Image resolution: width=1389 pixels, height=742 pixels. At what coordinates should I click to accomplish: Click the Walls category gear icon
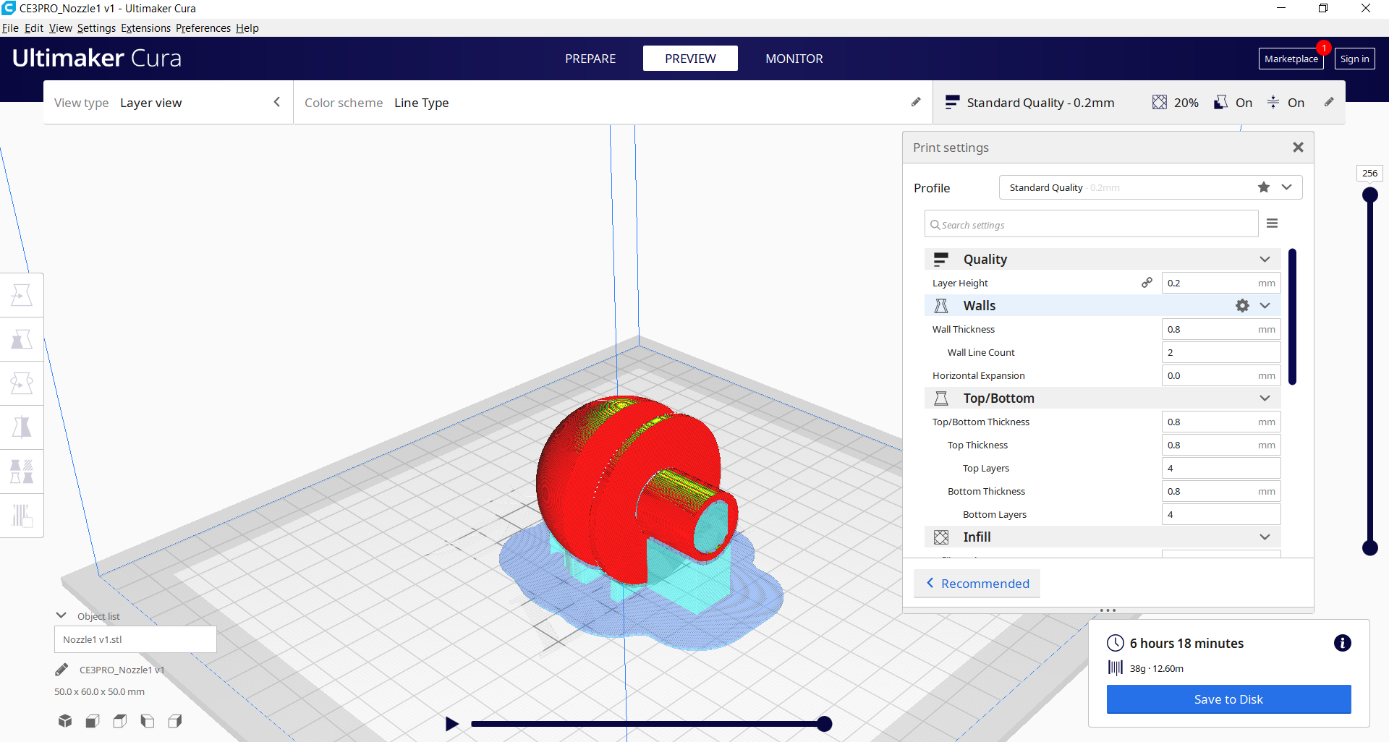(1242, 305)
